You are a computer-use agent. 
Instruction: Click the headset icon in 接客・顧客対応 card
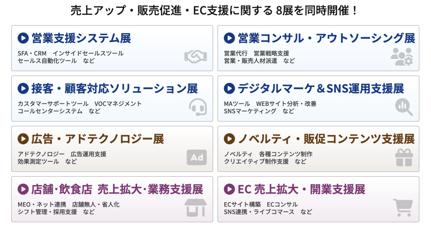coord(197,107)
